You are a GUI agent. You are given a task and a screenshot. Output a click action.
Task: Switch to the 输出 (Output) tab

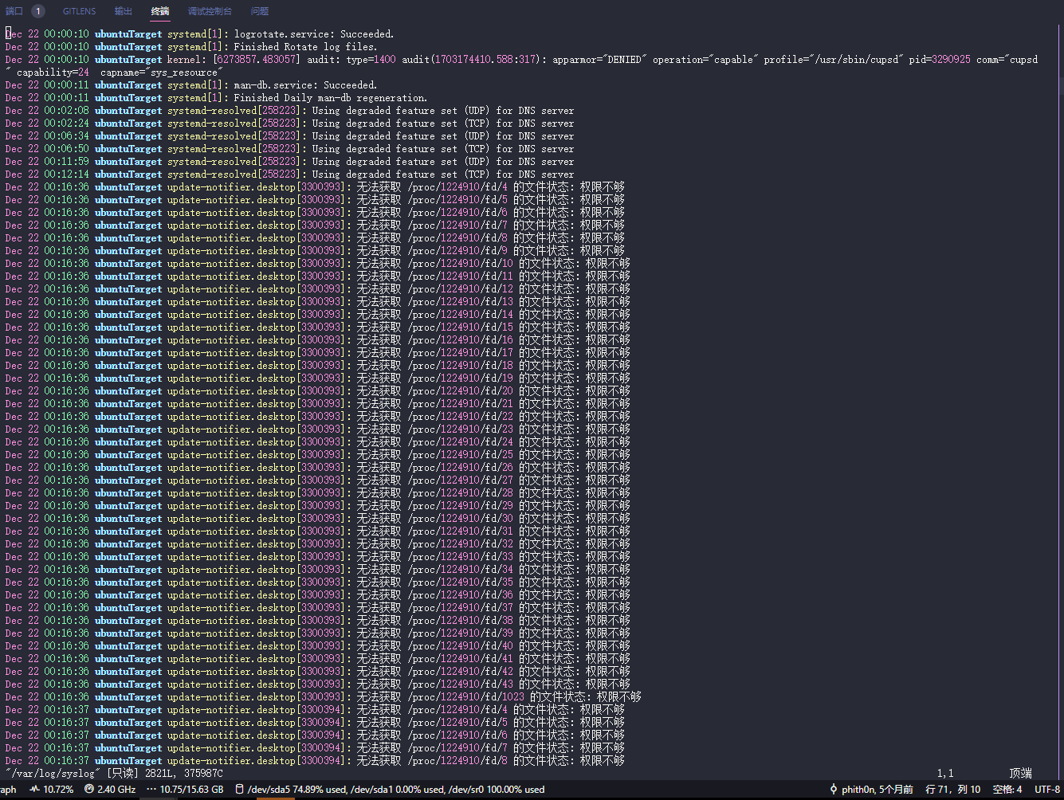click(124, 11)
